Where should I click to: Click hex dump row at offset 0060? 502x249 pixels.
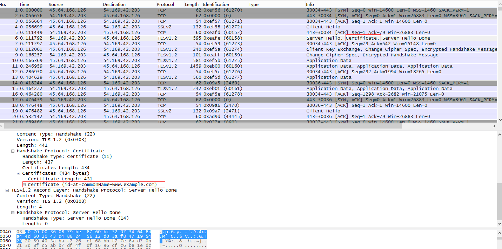pos(103,241)
